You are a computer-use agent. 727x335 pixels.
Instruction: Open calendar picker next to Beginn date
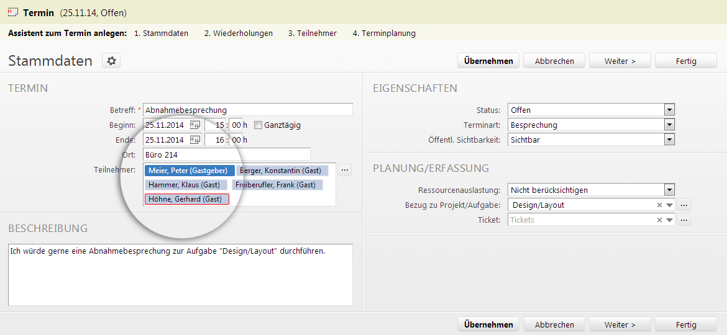pos(195,125)
